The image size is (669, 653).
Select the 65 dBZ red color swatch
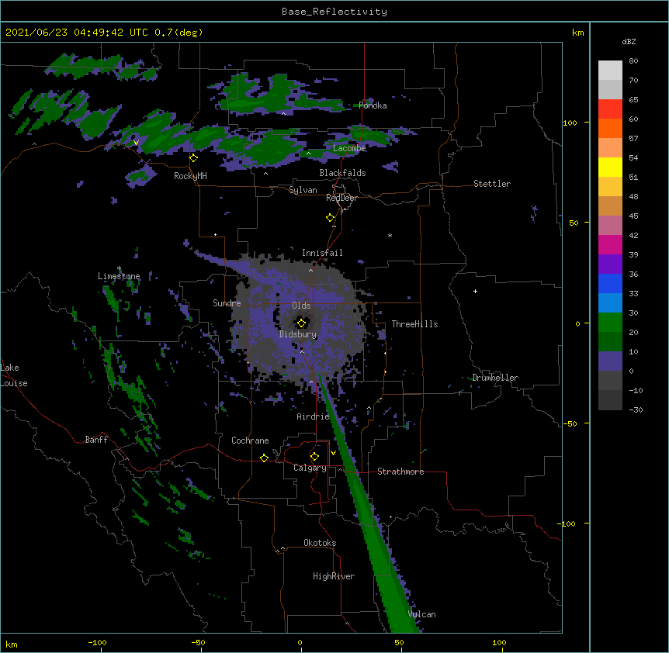click(x=610, y=109)
